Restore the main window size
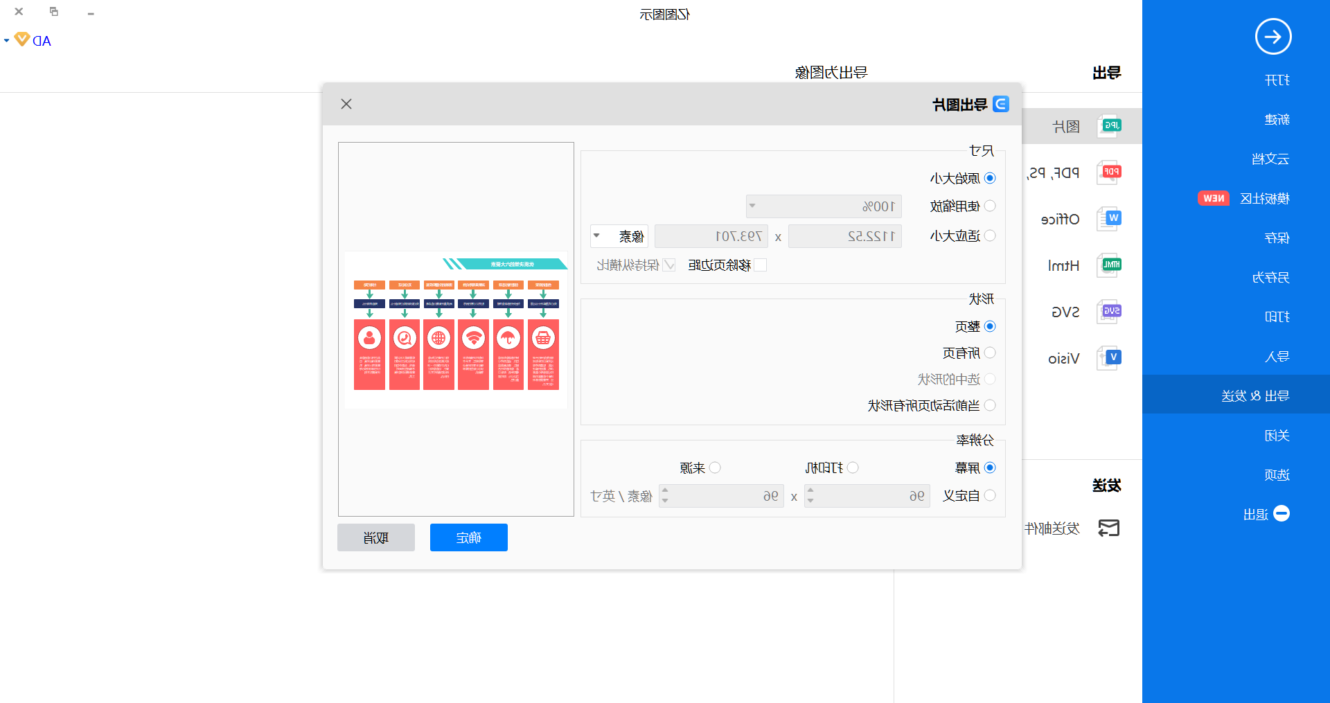The image size is (1330, 703). pos(54,12)
